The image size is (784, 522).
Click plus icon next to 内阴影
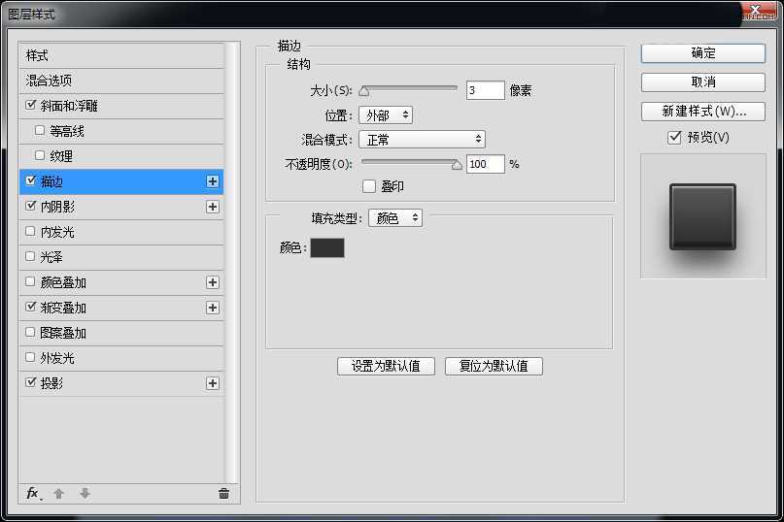coord(213,207)
